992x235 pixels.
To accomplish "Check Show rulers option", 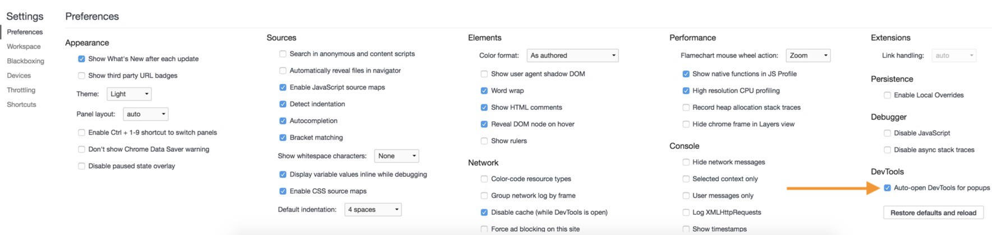I will pos(484,141).
